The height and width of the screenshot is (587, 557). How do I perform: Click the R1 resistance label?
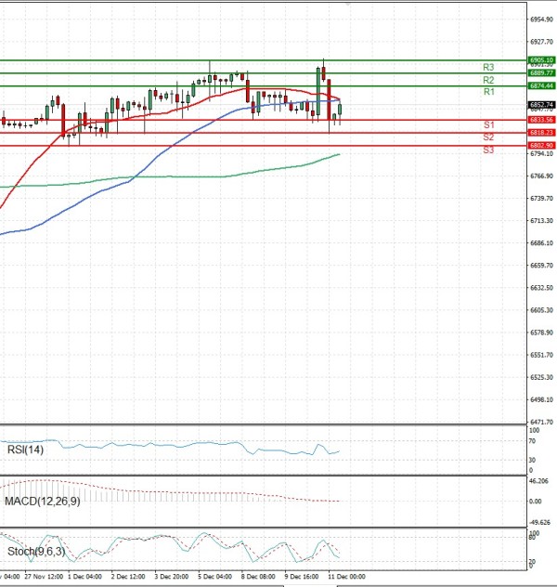[x=487, y=93]
